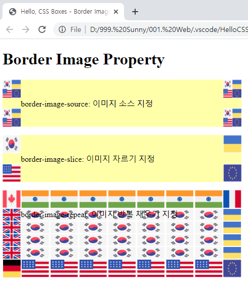Click the top UK flag under the Canada flag

tap(12, 215)
